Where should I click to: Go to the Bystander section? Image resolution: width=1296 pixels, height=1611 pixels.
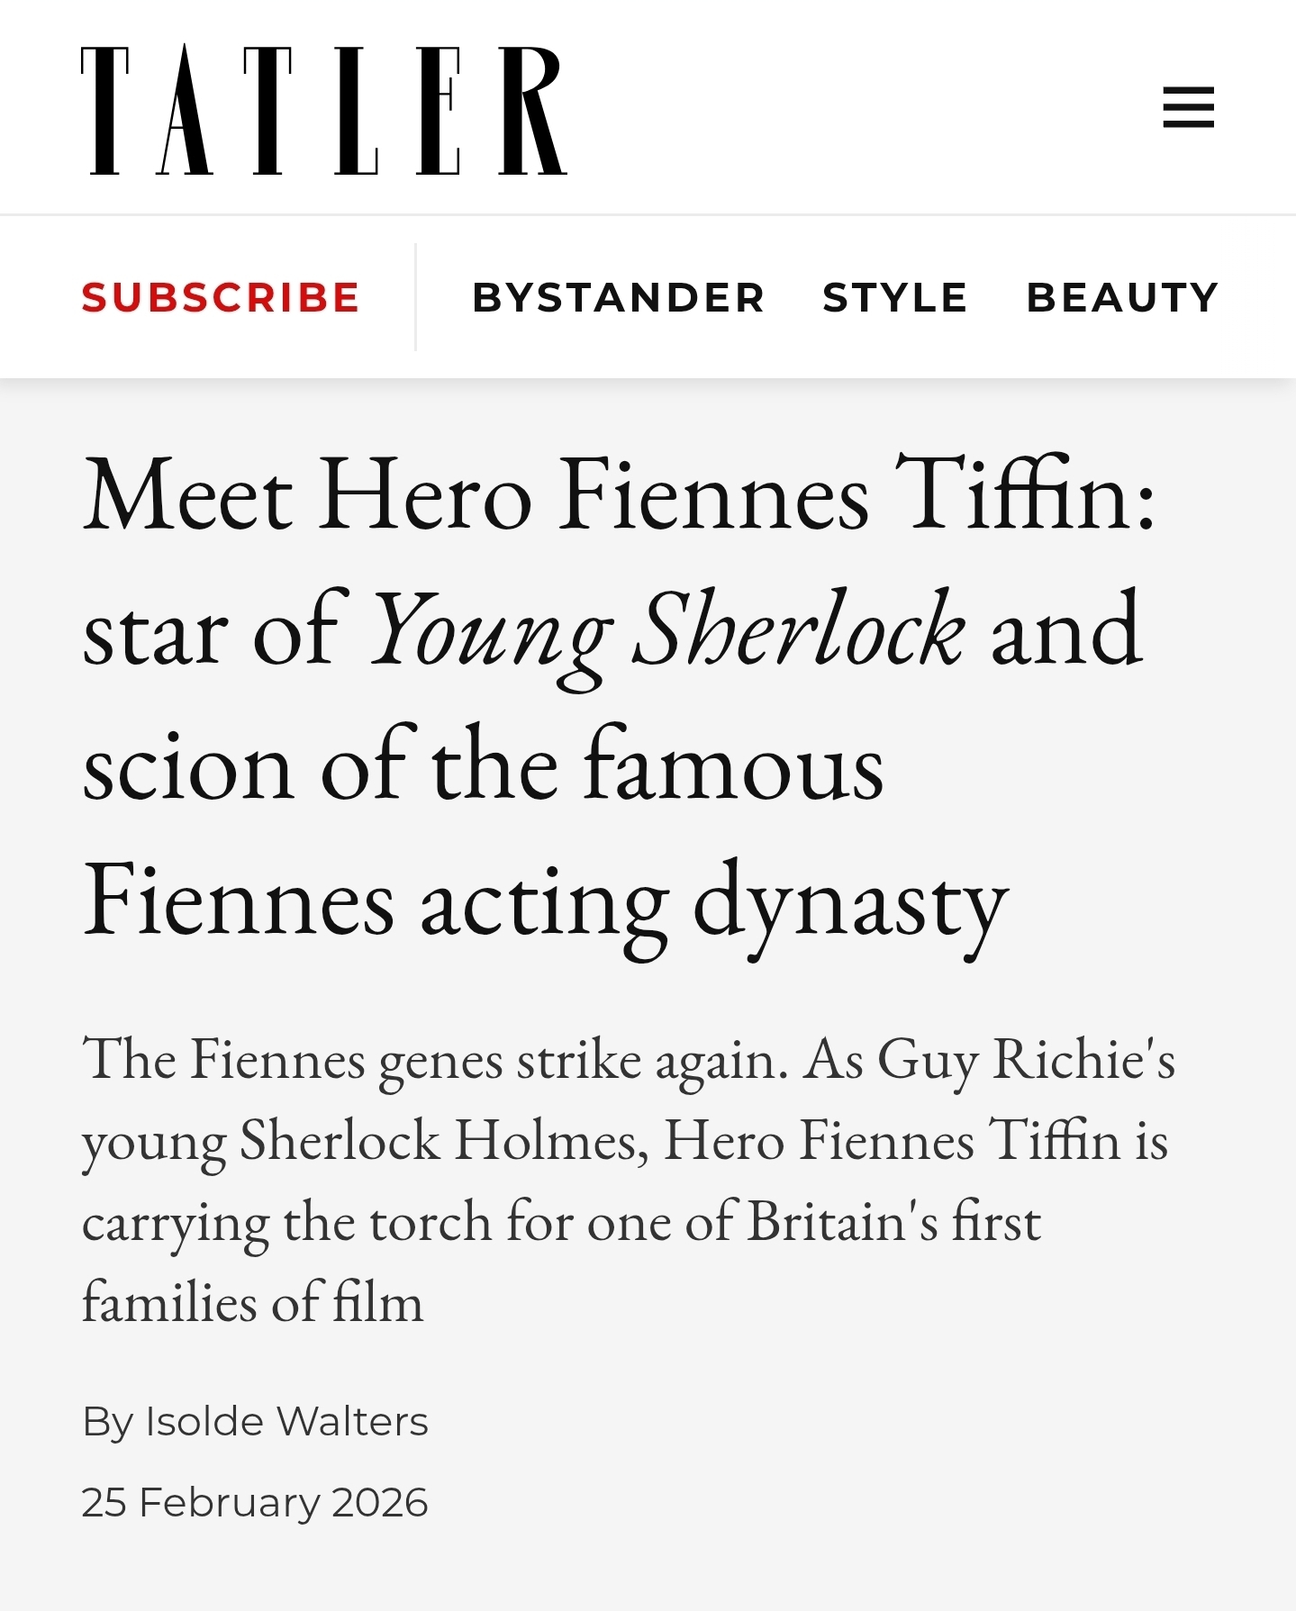(x=618, y=297)
